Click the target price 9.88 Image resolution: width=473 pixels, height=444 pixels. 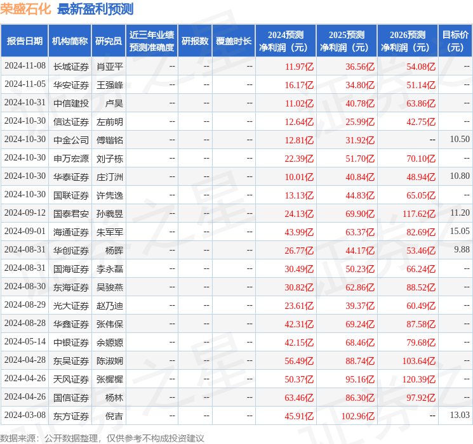tap(462, 249)
